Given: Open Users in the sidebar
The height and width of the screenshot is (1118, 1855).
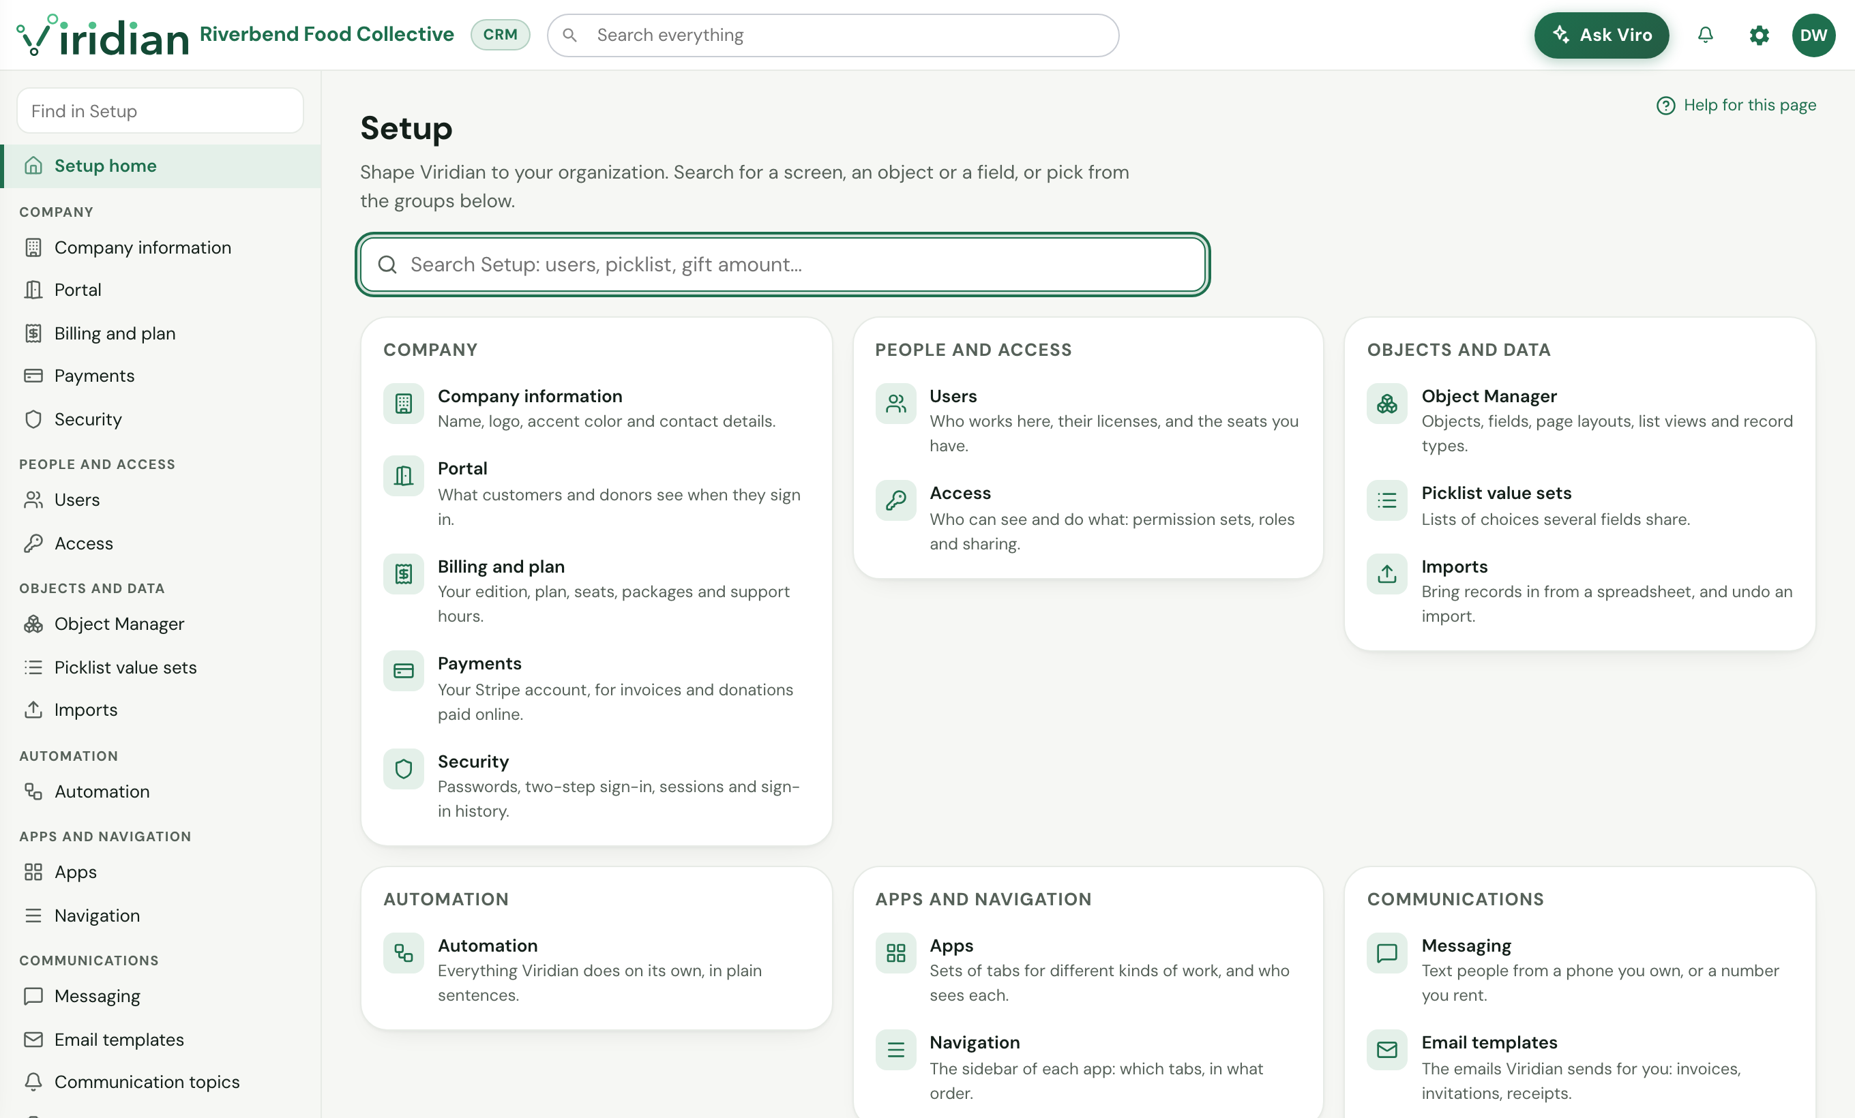Looking at the screenshot, I should tap(160, 500).
